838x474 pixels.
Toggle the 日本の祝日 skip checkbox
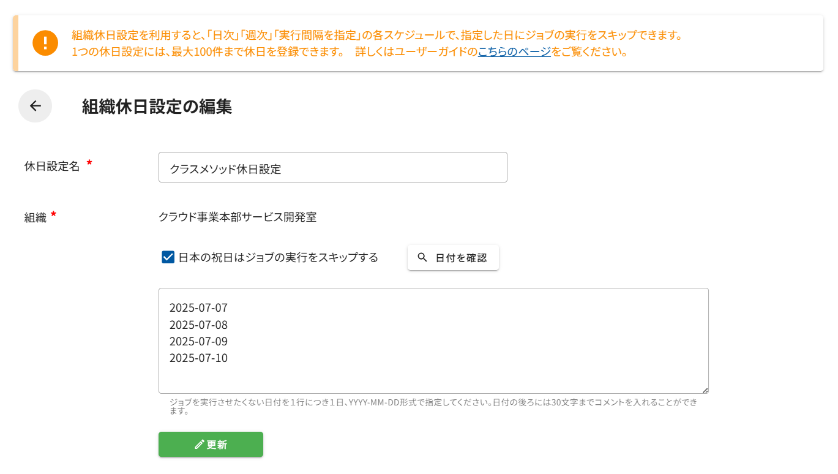(x=168, y=257)
